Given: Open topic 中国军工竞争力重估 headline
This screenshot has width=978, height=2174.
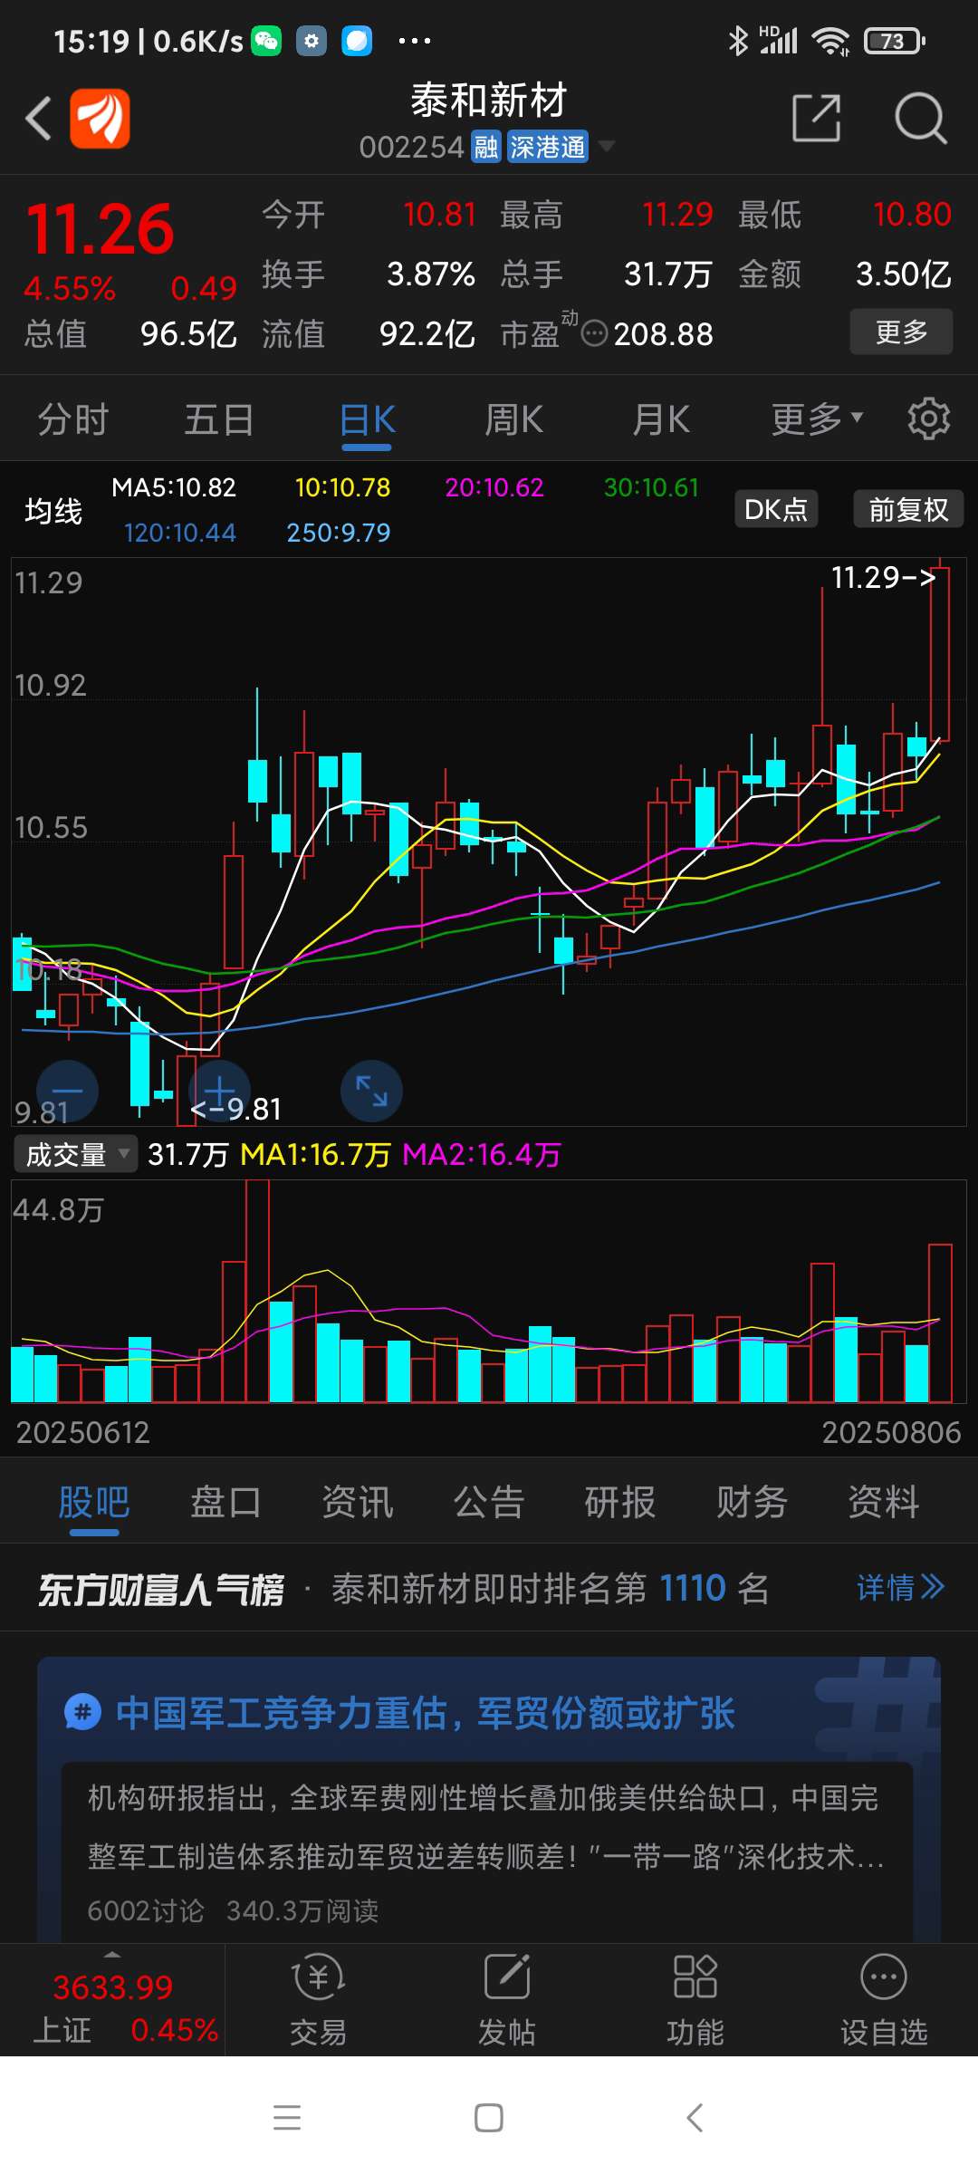Looking at the screenshot, I should pos(426,1713).
